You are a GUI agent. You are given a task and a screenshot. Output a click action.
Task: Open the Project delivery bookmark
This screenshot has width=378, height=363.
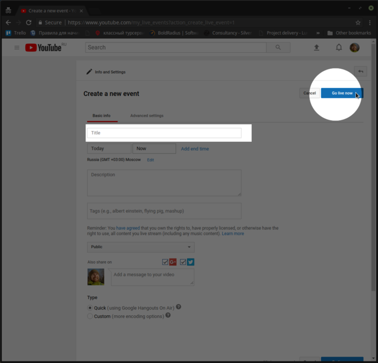tap(283, 33)
